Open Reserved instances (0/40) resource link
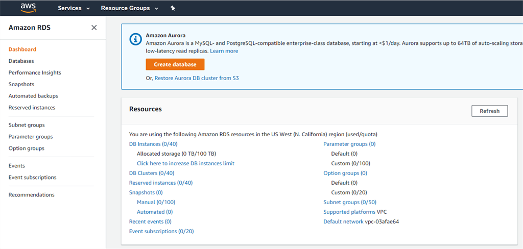The width and height of the screenshot is (523, 249). click(x=161, y=183)
